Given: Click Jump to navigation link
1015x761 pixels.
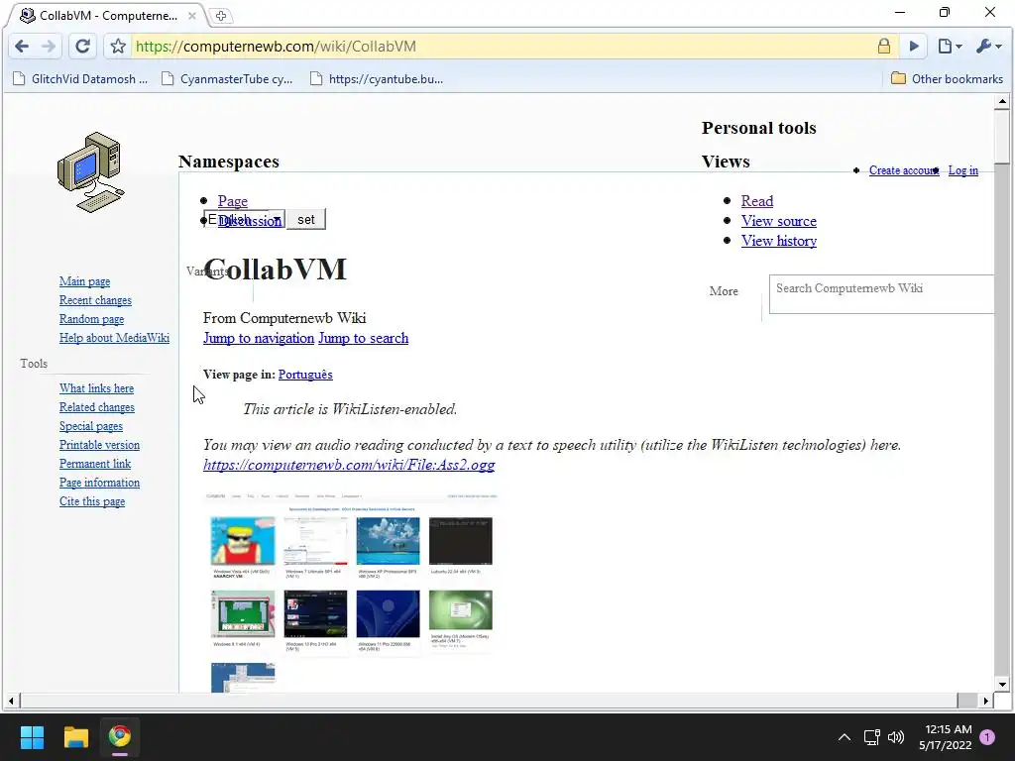Looking at the screenshot, I should tap(259, 338).
